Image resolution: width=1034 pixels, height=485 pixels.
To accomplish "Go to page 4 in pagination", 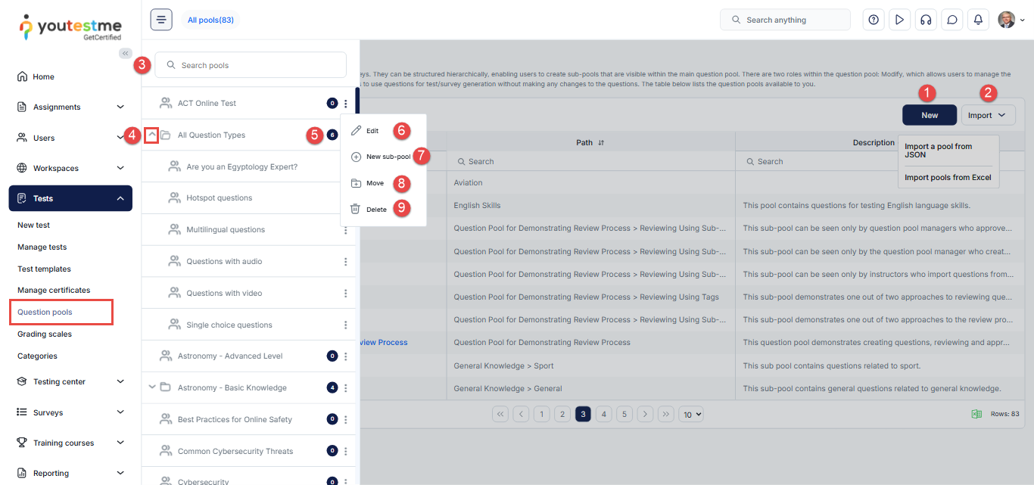I will click(x=603, y=414).
